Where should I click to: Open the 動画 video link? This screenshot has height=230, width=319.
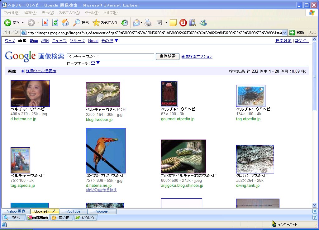pyautogui.click(x=34, y=41)
